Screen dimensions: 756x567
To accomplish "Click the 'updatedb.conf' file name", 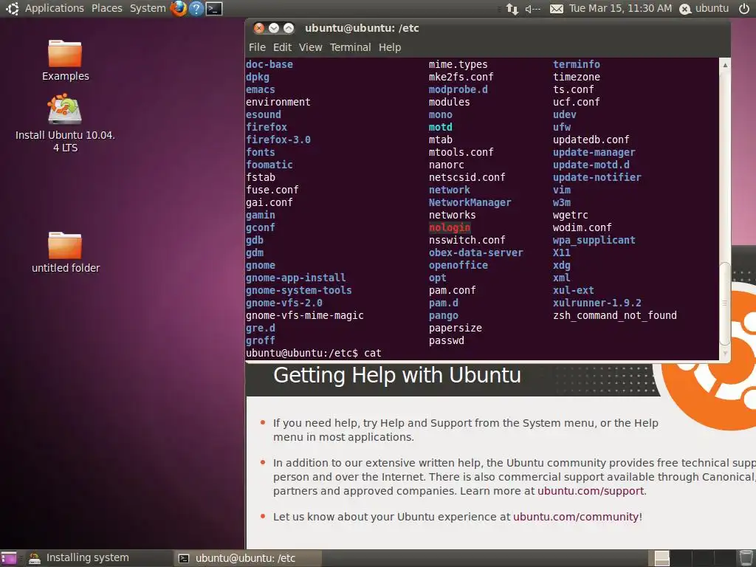I will coord(591,140).
